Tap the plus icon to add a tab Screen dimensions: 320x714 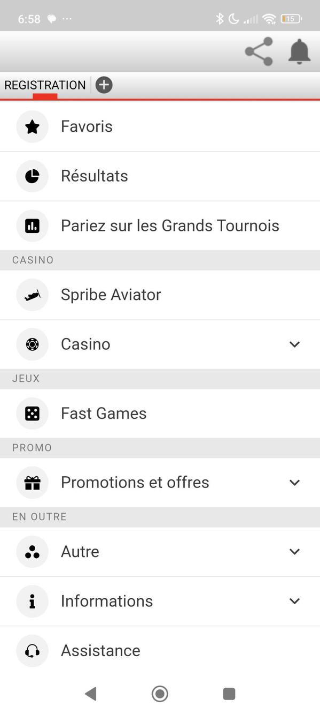point(104,85)
